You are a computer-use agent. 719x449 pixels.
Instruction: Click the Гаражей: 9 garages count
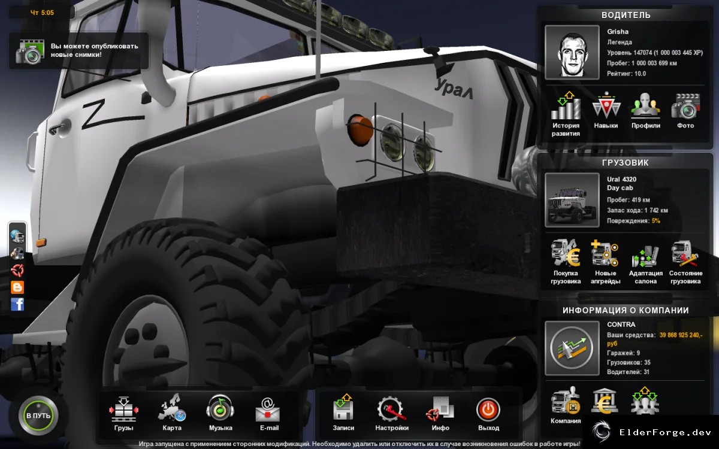pyautogui.click(x=623, y=353)
